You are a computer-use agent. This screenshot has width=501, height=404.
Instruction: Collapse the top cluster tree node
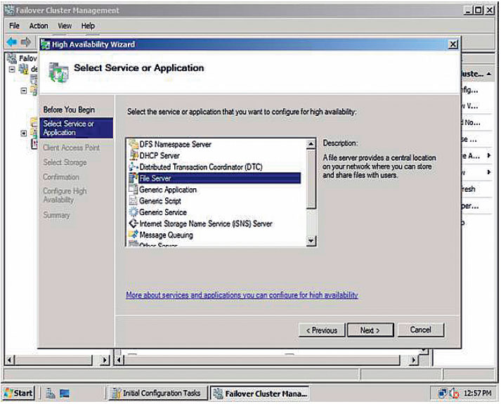click(12, 69)
